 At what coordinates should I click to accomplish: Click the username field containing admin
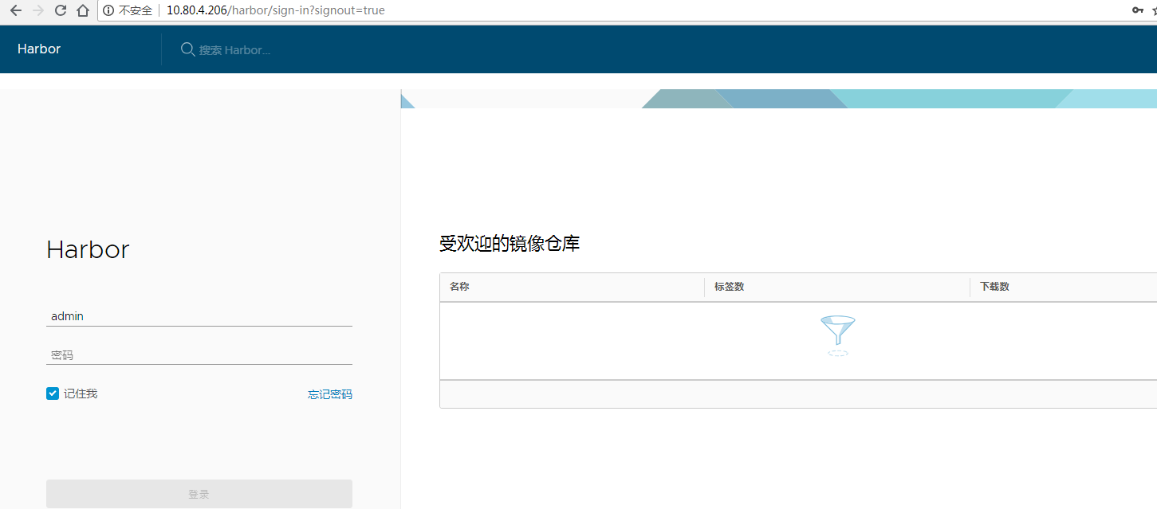[x=199, y=316]
